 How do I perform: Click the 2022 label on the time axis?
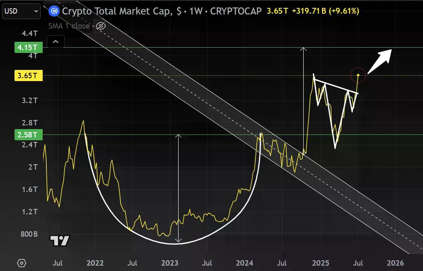tap(95, 263)
